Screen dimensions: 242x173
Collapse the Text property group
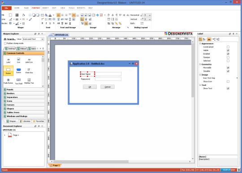[x=200, y=85]
